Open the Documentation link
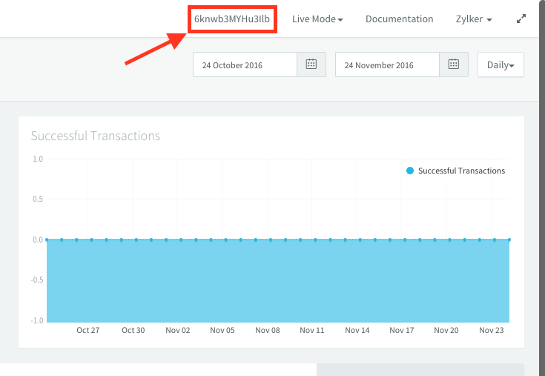545x376 pixels. 399,19
